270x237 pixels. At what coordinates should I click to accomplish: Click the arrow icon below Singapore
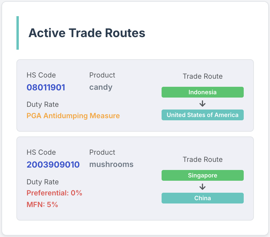click(202, 187)
